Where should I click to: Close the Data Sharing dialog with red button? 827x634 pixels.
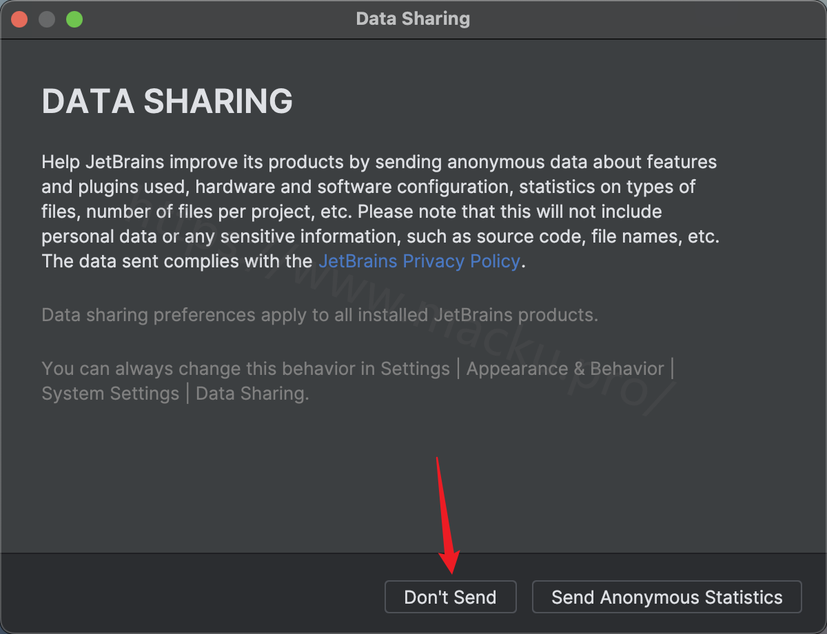point(19,19)
